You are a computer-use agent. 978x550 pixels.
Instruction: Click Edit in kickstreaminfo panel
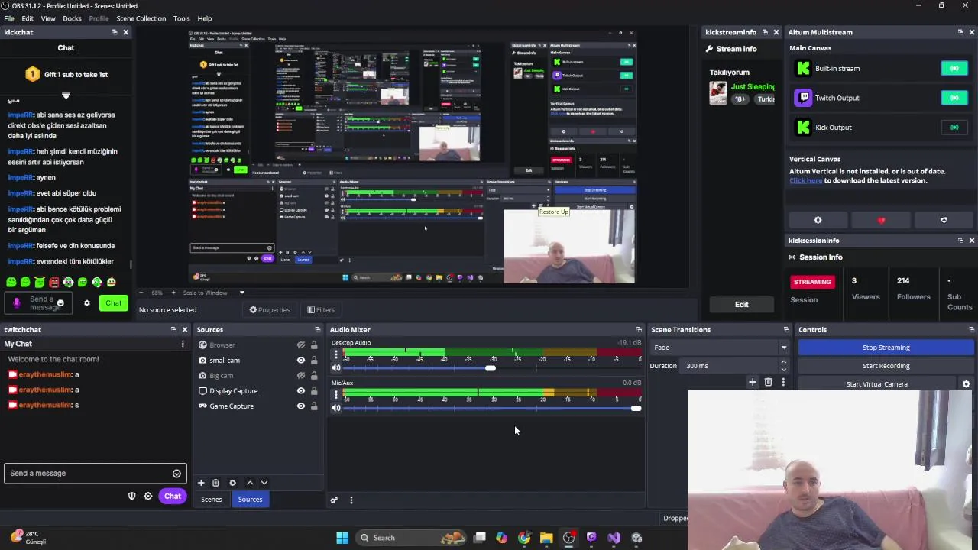(742, 305)
